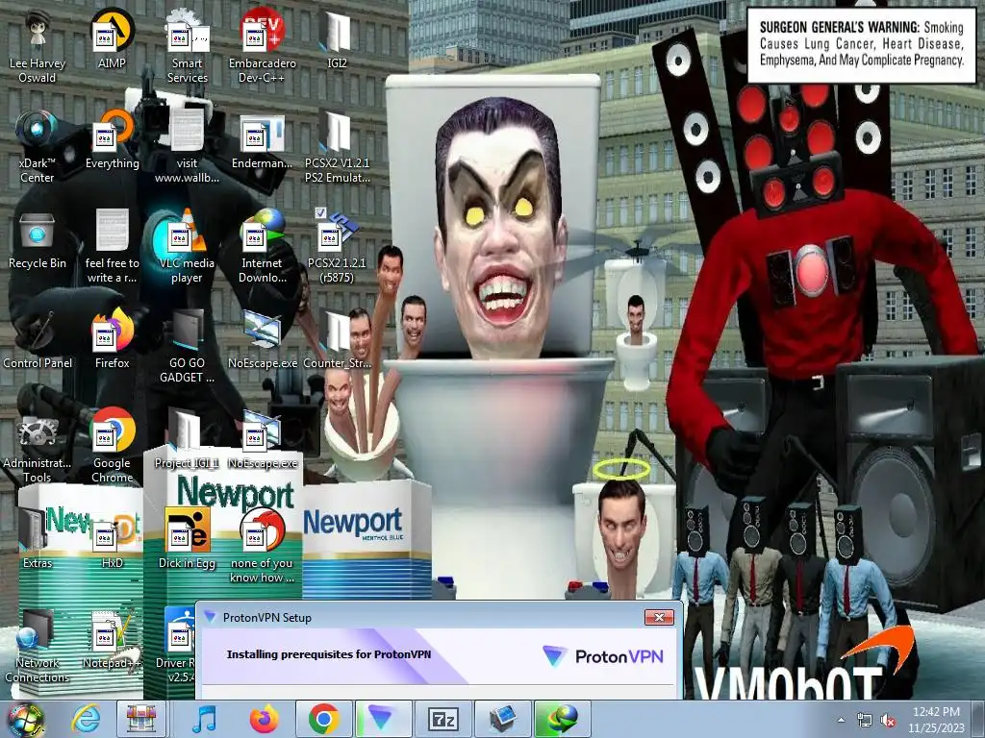The width and height of the screenshot is (985, 738).
Task: Launch the Notepad++ desktop shortcut
Action: [112, 638]
